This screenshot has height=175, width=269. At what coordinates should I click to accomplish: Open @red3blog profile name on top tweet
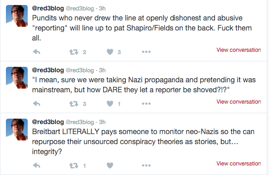(x=48, y=8)
